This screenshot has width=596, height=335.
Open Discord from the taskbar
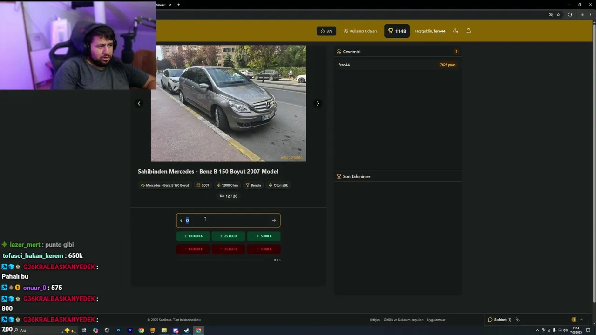coord(176,330)
